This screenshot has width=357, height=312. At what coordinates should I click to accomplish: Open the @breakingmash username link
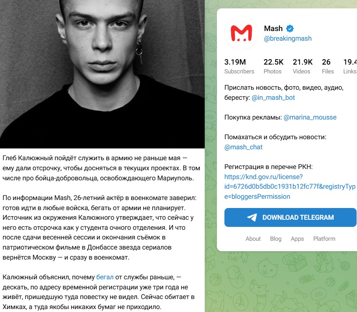(x=287, y=39)
